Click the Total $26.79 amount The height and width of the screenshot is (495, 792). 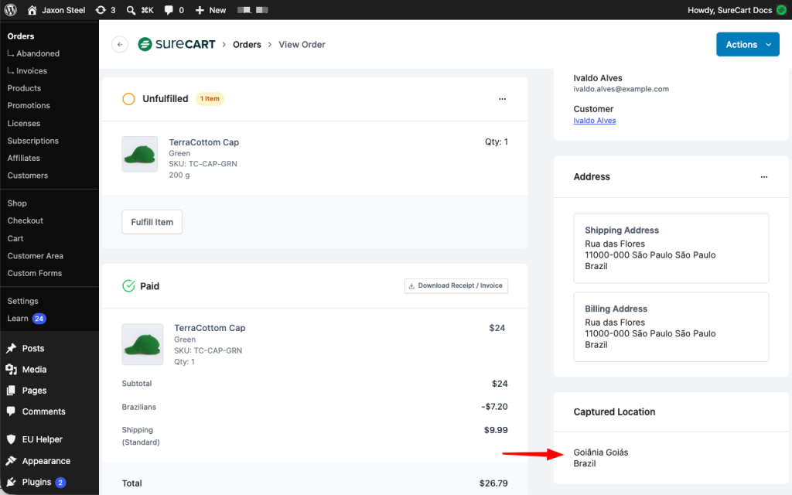point(493,483)
